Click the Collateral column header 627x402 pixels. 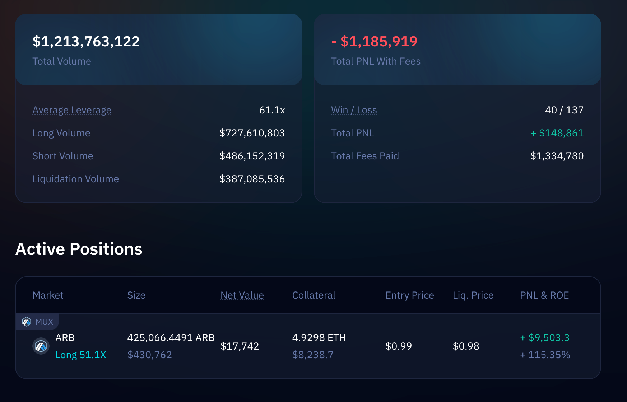tap(314, 295)
